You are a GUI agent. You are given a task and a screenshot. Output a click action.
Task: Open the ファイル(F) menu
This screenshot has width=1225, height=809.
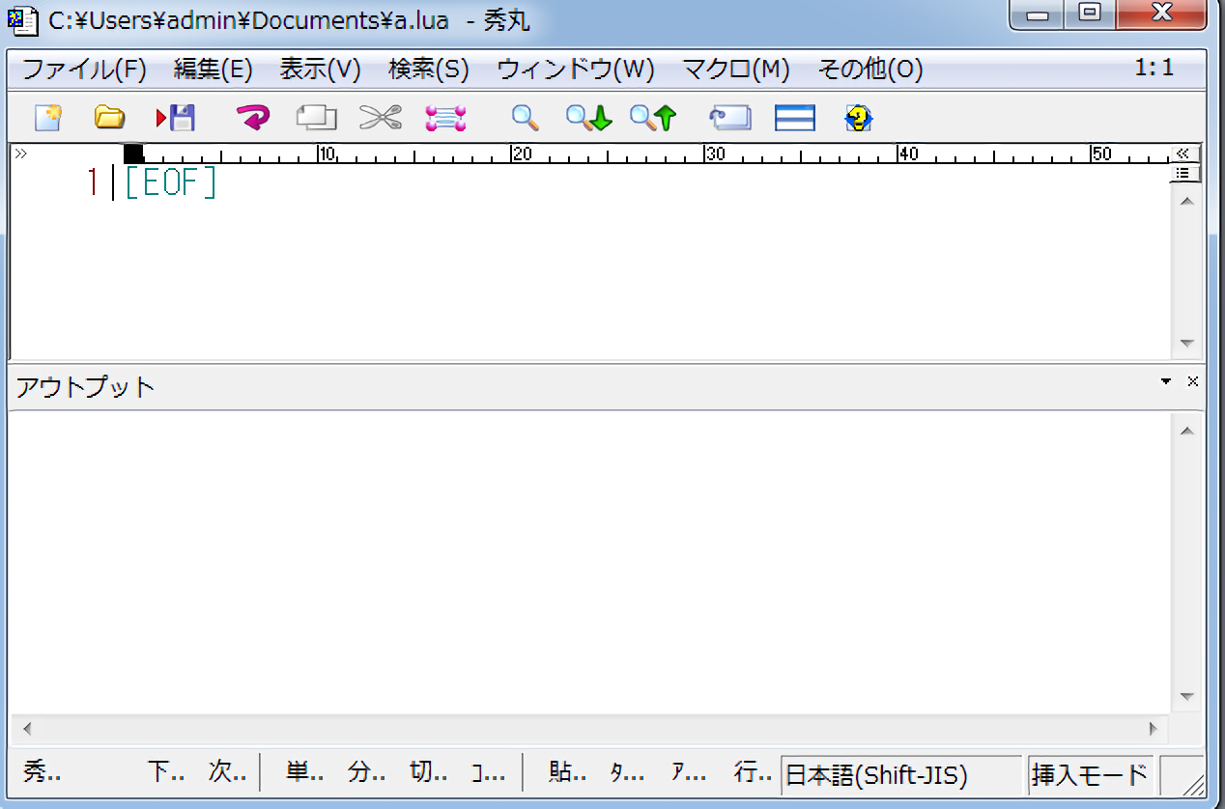pyautogui.click(x=84, y=70)
